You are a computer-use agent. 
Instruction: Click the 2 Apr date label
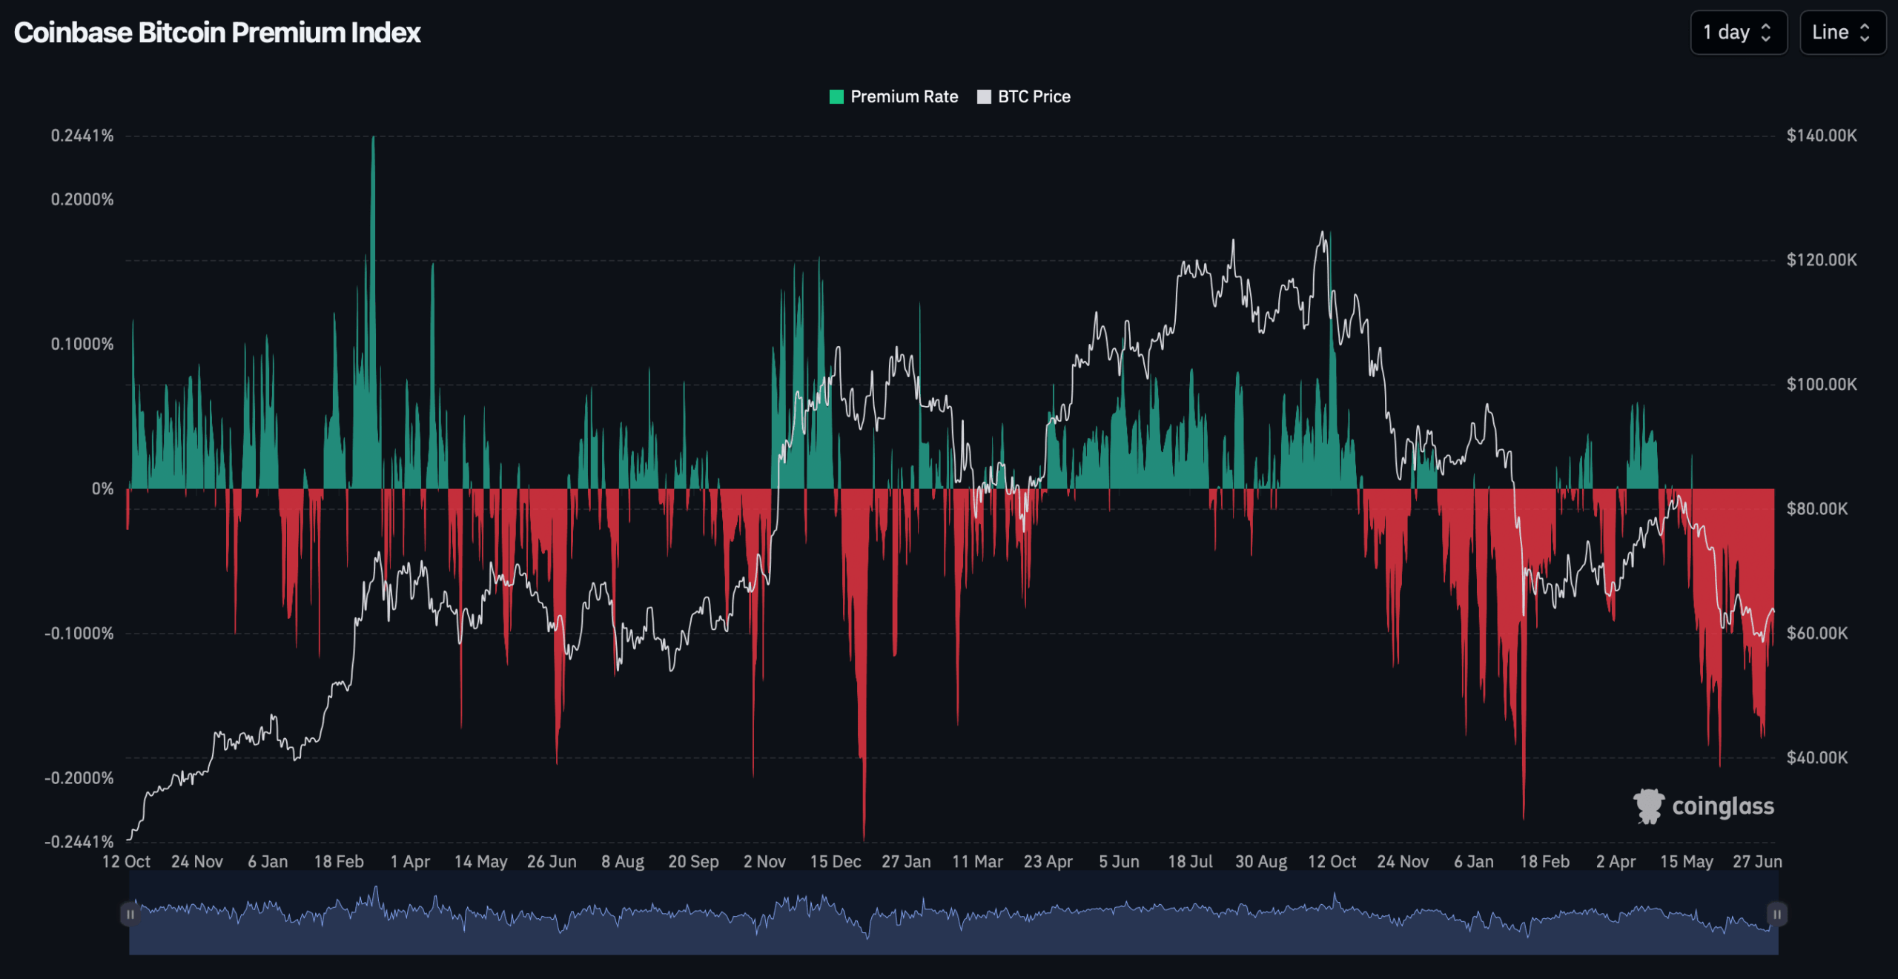(1616, 861)
